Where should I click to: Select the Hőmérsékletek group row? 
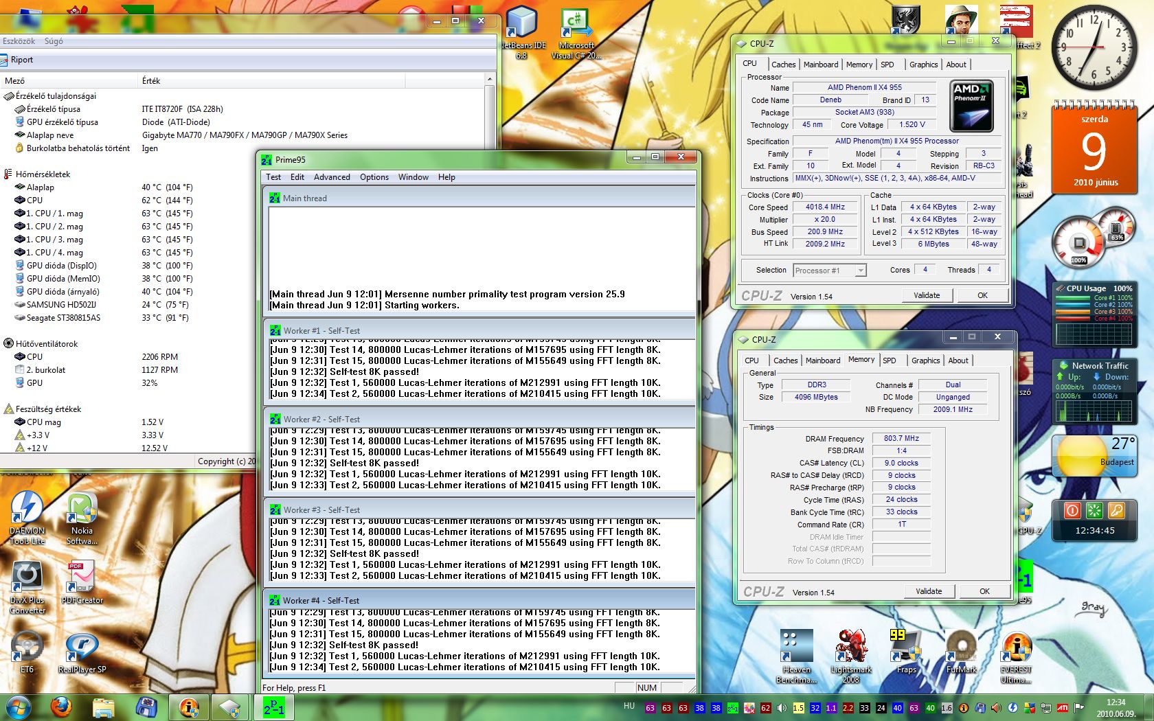pos(43,174)
